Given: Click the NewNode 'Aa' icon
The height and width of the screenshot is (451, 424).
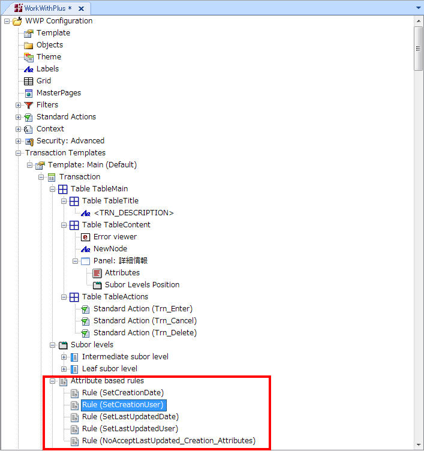Looking at the screenshot, I should pyautogui.click(x=85, y=249).
